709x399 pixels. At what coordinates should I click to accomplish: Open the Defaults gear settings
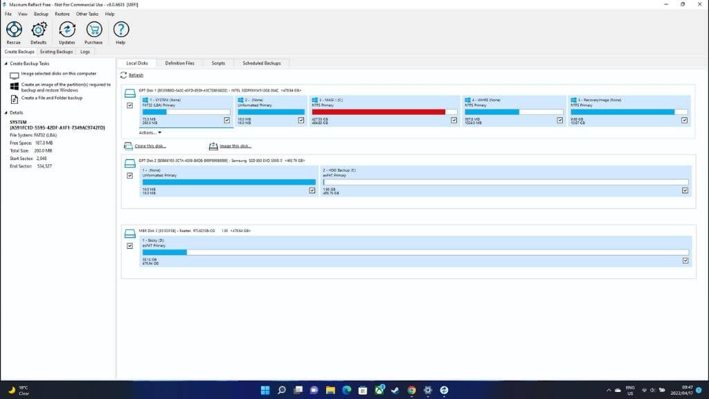(x=39, y=30)
